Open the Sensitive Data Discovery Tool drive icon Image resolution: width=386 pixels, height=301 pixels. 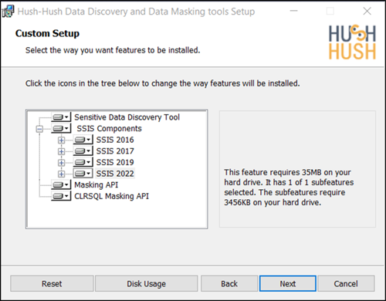point(61,117)
